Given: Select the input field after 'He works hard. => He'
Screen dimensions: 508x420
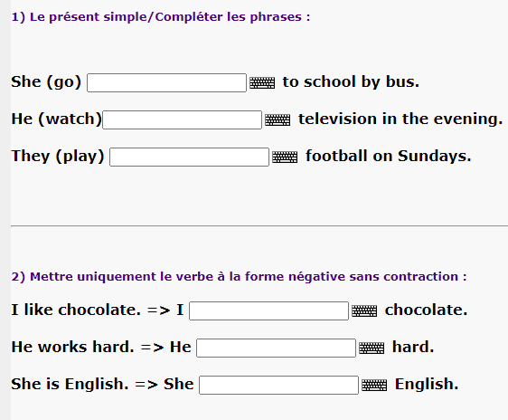Looking at the screenshot, I should 276,348.
